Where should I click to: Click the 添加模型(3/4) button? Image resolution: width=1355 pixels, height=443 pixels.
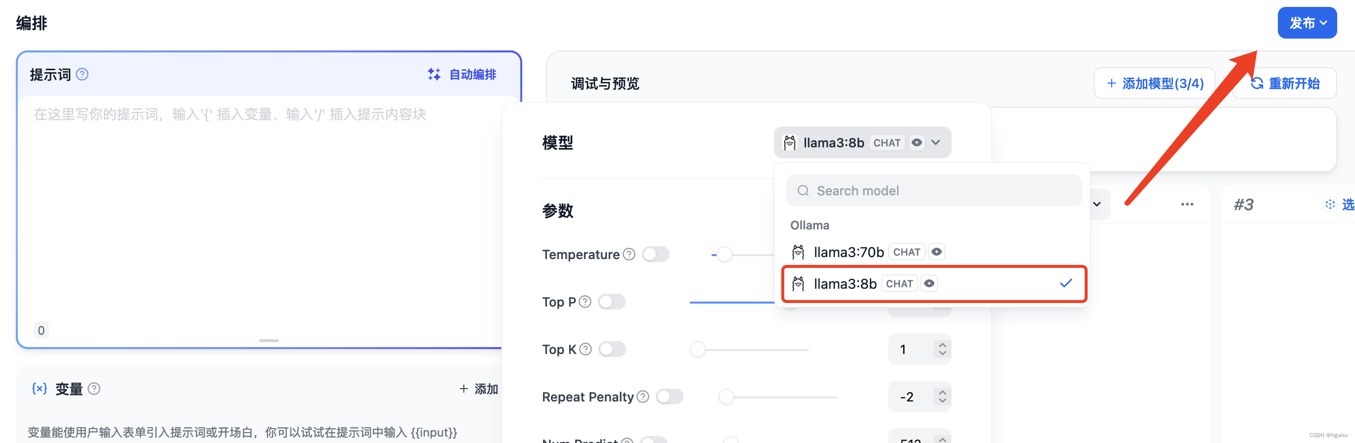(1154, 83)
